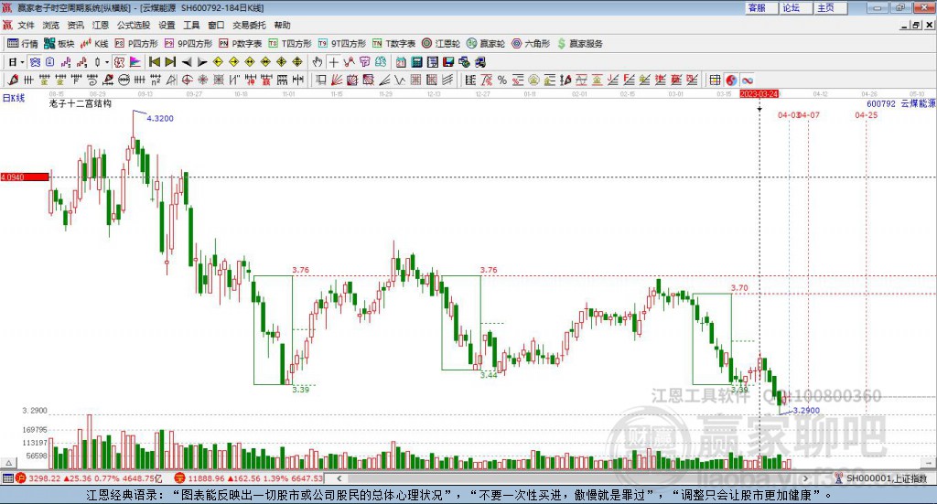Toggle the crosshair cursor tool
937x504 pixels.
333,62
